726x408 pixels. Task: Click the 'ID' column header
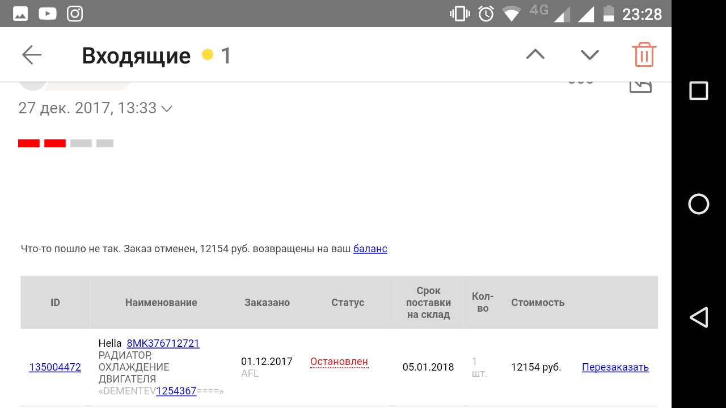pos(55,303)
